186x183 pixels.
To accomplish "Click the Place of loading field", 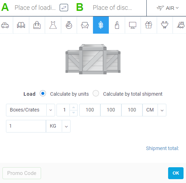I will click(35, 8).
